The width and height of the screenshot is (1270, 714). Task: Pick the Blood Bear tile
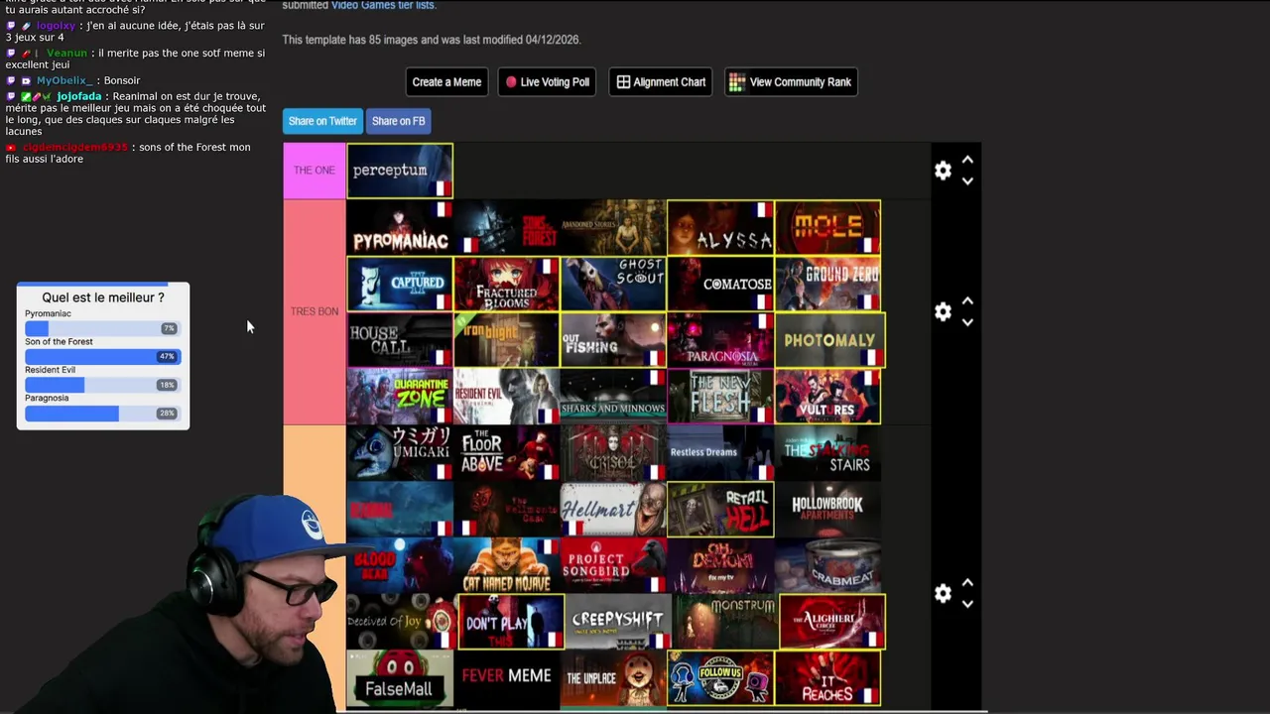(400, 566)
